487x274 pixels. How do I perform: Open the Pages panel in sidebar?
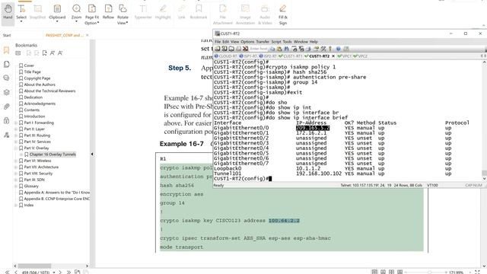(6, 64)
